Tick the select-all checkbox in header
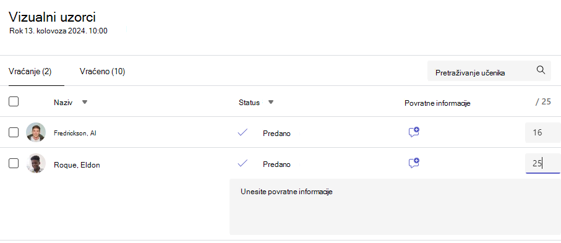Viewport: 561px width, 243px height. point(14,101)
